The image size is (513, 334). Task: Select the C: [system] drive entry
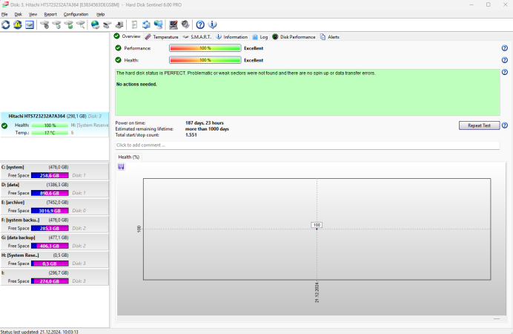tap(55, 171)
